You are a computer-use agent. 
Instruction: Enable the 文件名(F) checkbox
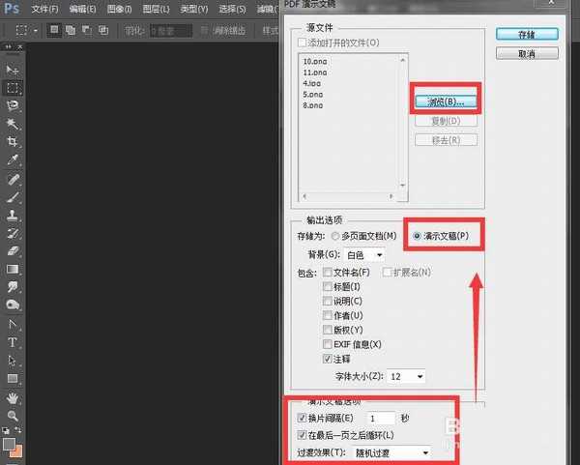(327, 273)
